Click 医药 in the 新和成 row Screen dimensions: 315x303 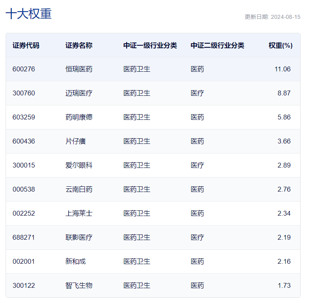(x=197, y=261)
